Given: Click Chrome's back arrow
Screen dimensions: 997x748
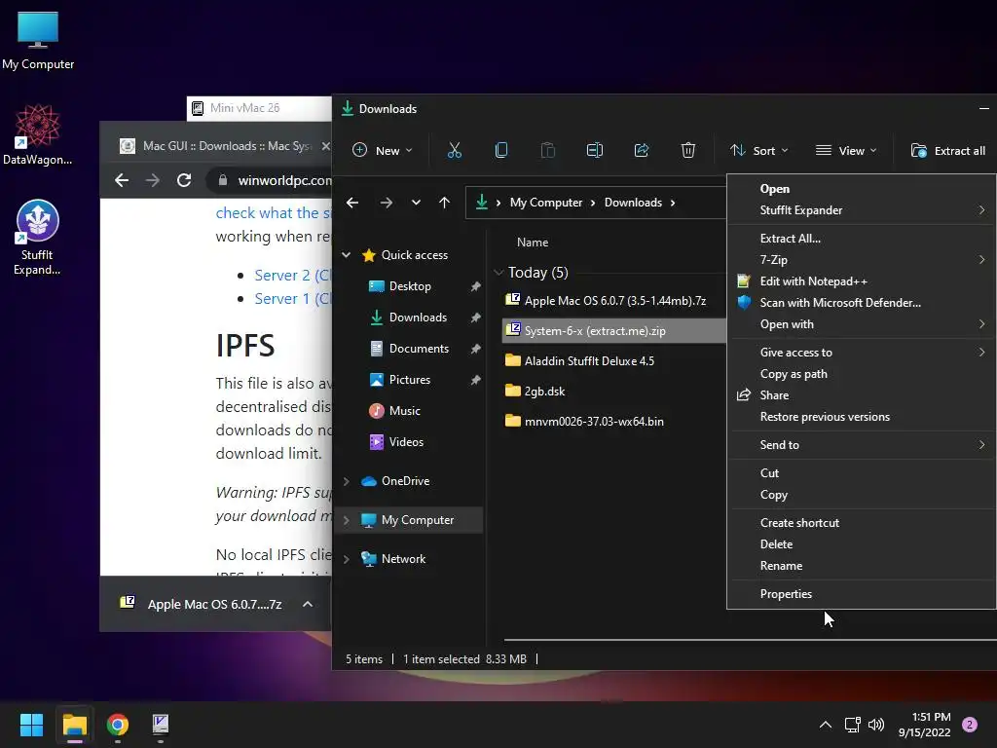Looking at the screenshot, I should pos(122,180).
